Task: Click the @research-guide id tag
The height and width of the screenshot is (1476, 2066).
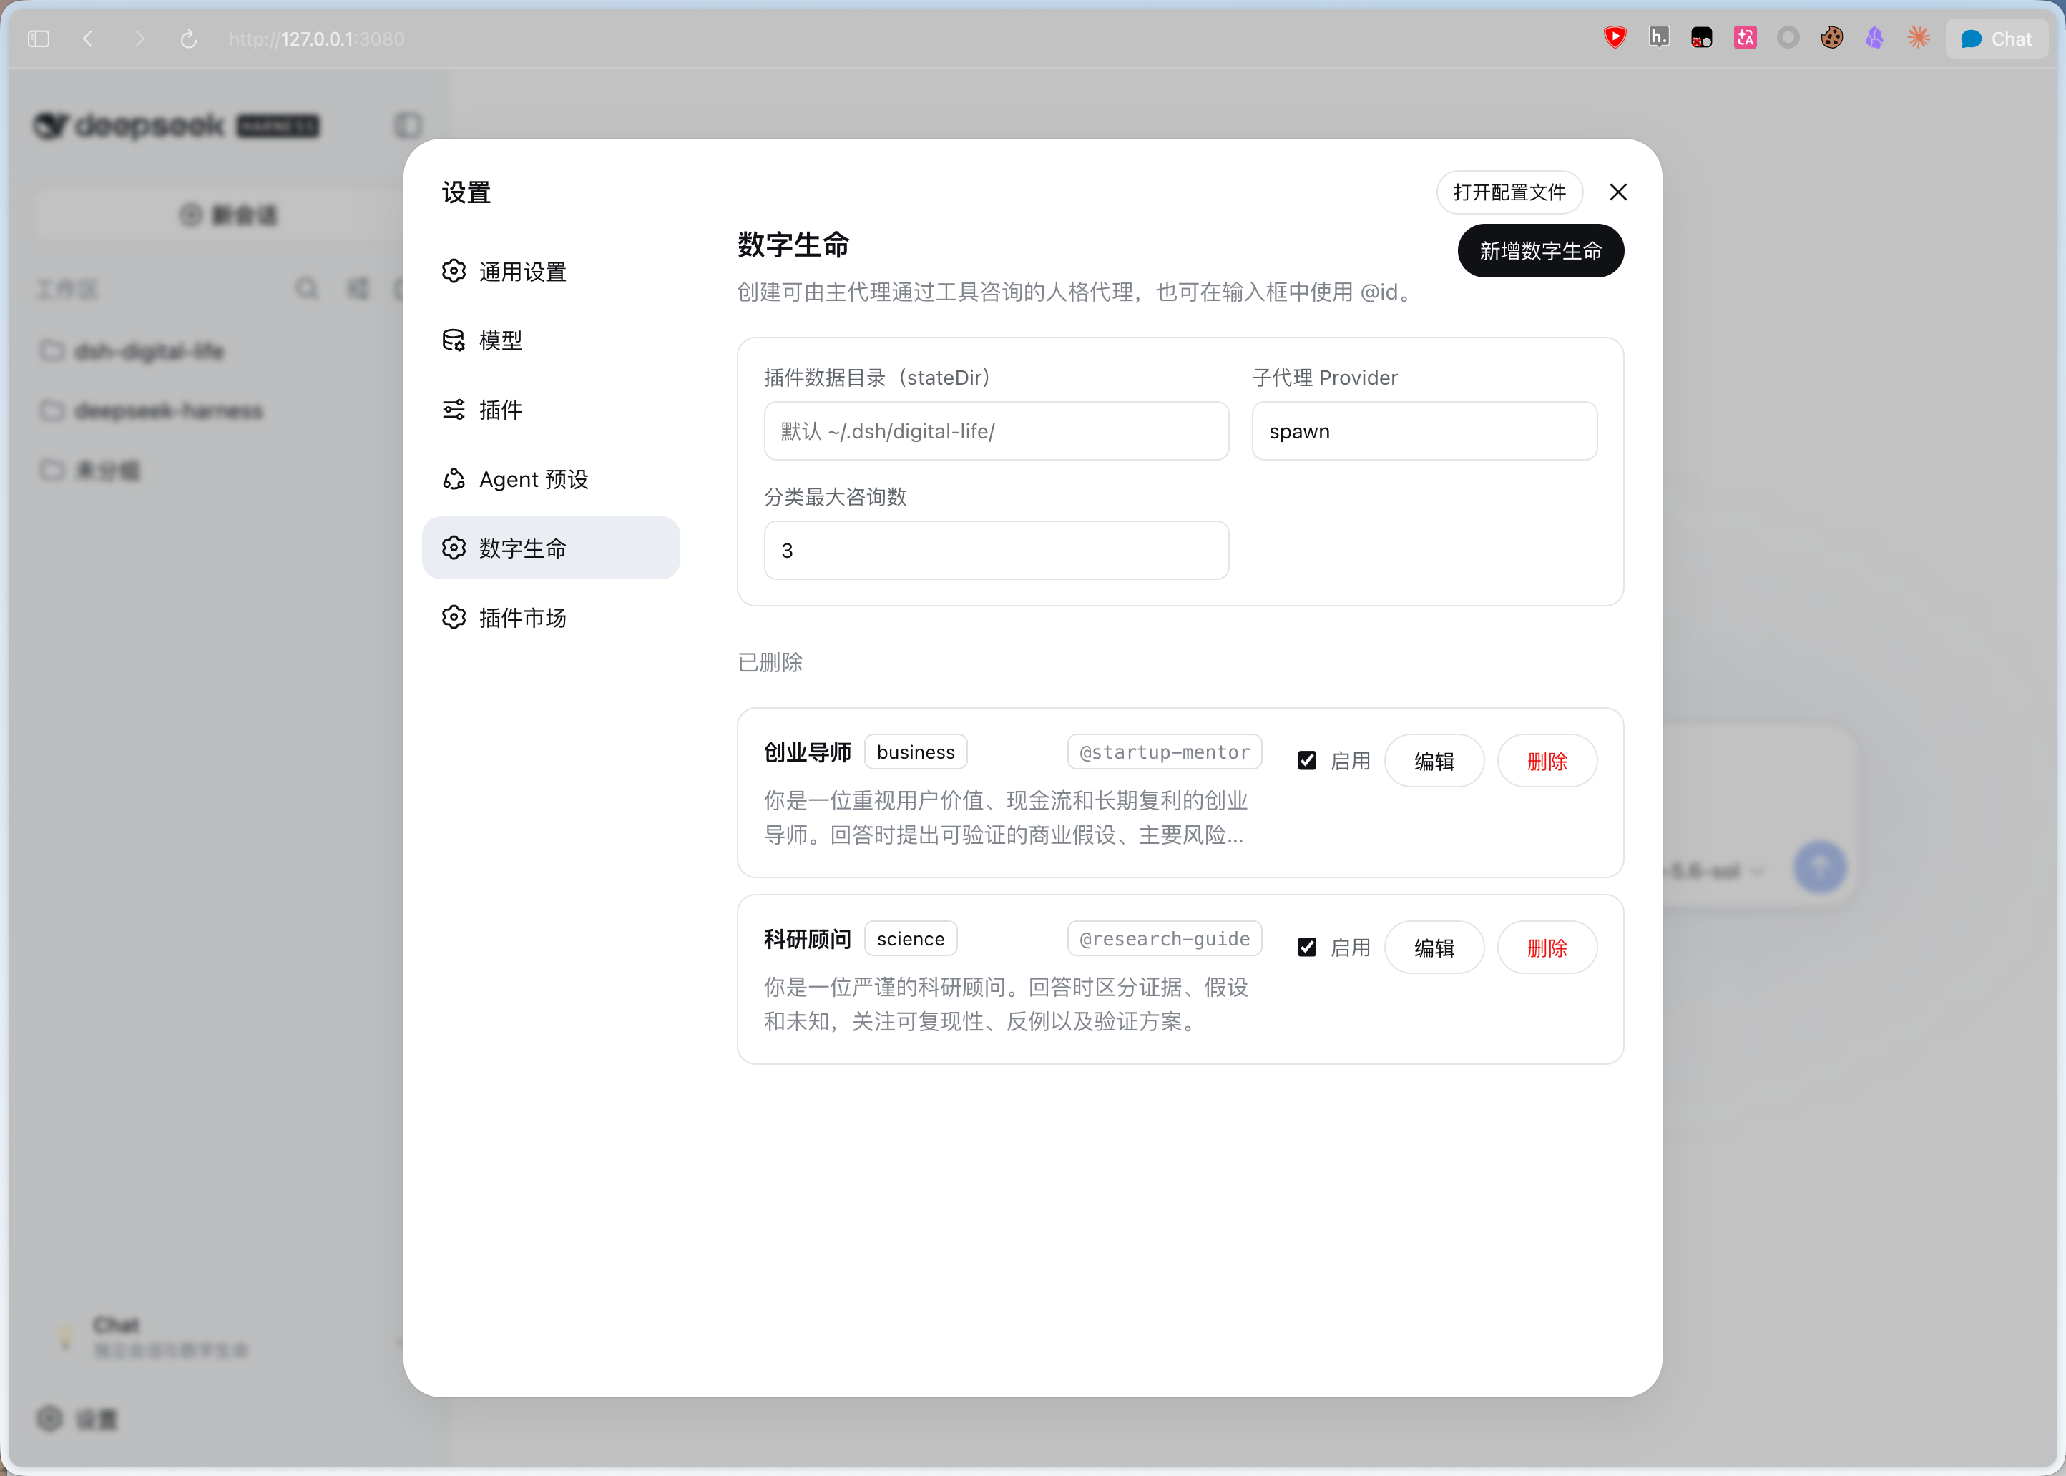Action: (x=1165, y=938)
